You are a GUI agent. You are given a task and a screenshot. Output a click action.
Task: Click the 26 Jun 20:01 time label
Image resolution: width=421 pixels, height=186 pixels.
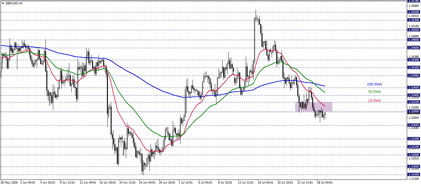(167, 182)
